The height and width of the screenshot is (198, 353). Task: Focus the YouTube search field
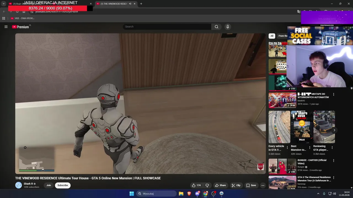click(x=167, y=27)
